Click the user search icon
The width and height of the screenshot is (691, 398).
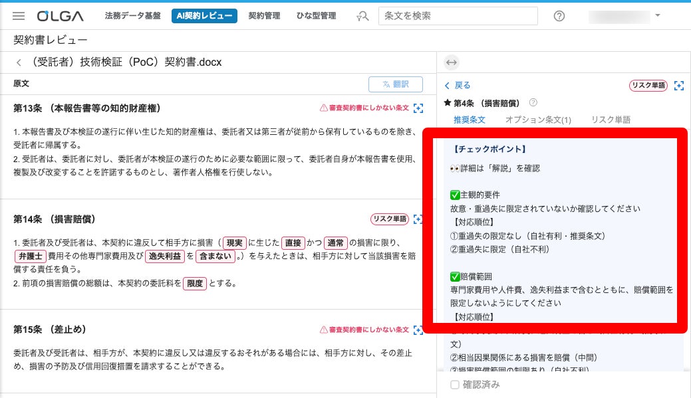tap(362, 16)
